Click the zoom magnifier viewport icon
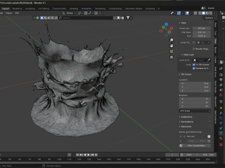This screenshot has height=168, width=225. click(172, 40)
